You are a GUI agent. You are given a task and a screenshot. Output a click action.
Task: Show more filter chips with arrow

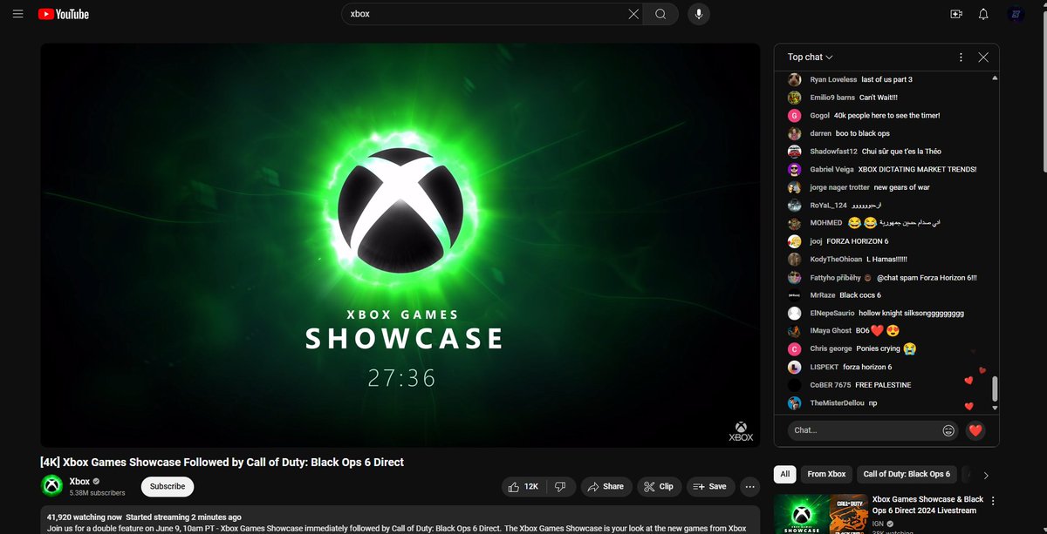[986, 475]
